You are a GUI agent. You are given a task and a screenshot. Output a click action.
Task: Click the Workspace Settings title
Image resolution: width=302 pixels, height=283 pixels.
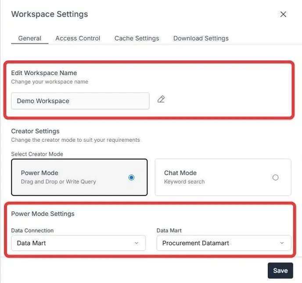pyautogui.click(x=50, y=14)
